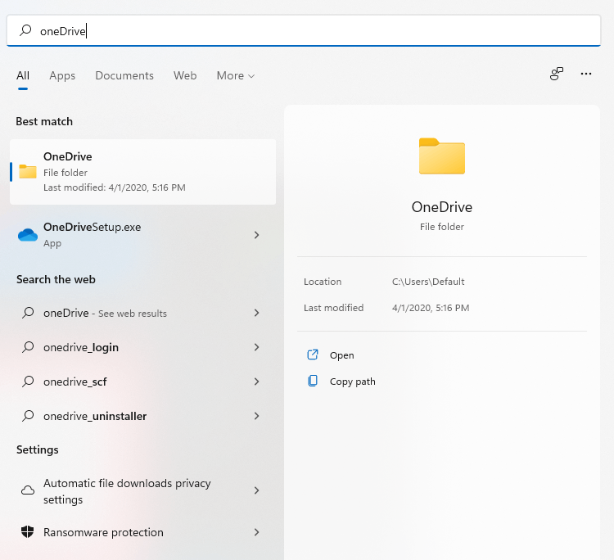Expand the Ransomware protection chevron

tap(256, 532)
